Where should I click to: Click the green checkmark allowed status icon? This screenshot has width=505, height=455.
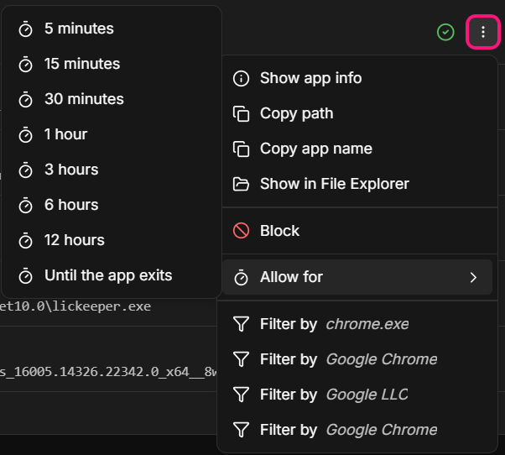(445, 32)
